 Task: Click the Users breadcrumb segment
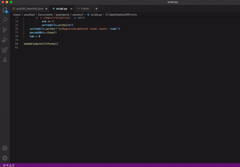coord(17,15)
